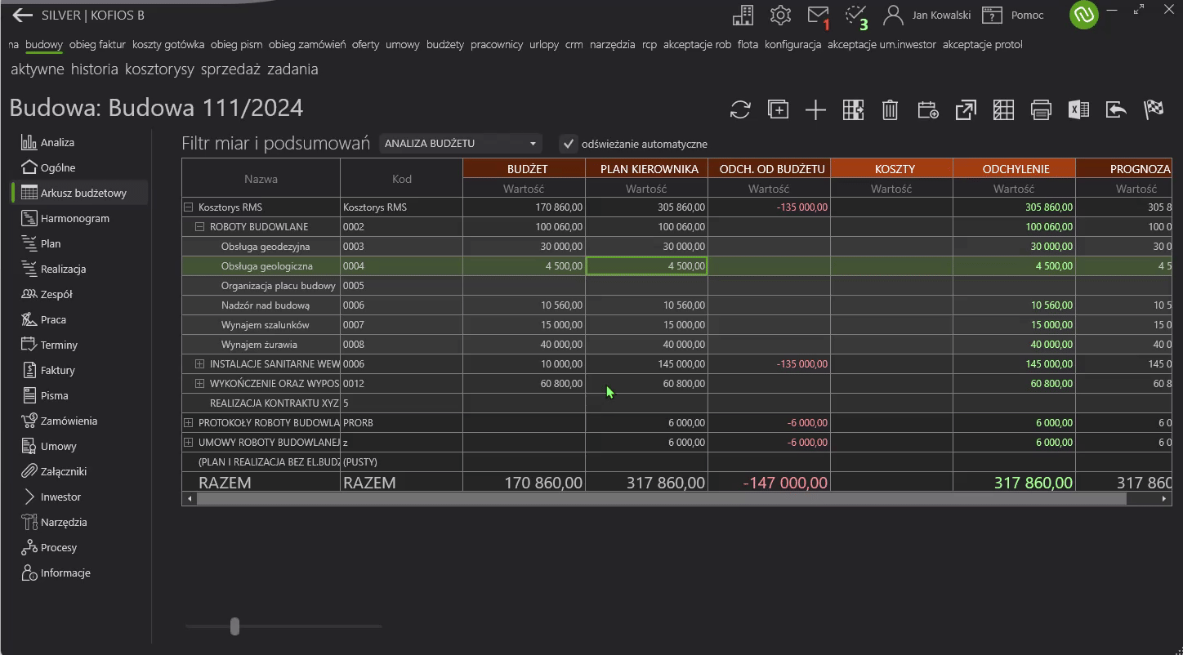Go back with the arrow in the title bar
1183x655 pixels.
point(22,15)
